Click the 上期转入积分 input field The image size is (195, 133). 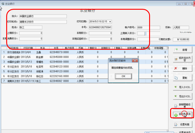tap(149, 33)
